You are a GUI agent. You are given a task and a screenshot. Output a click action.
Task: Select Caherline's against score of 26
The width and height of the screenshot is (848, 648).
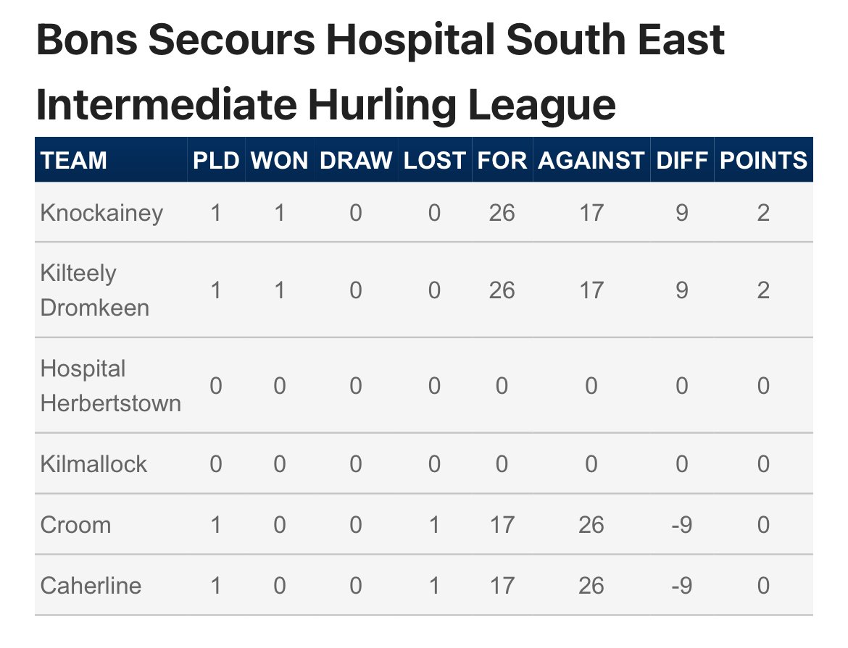point(591,585)
